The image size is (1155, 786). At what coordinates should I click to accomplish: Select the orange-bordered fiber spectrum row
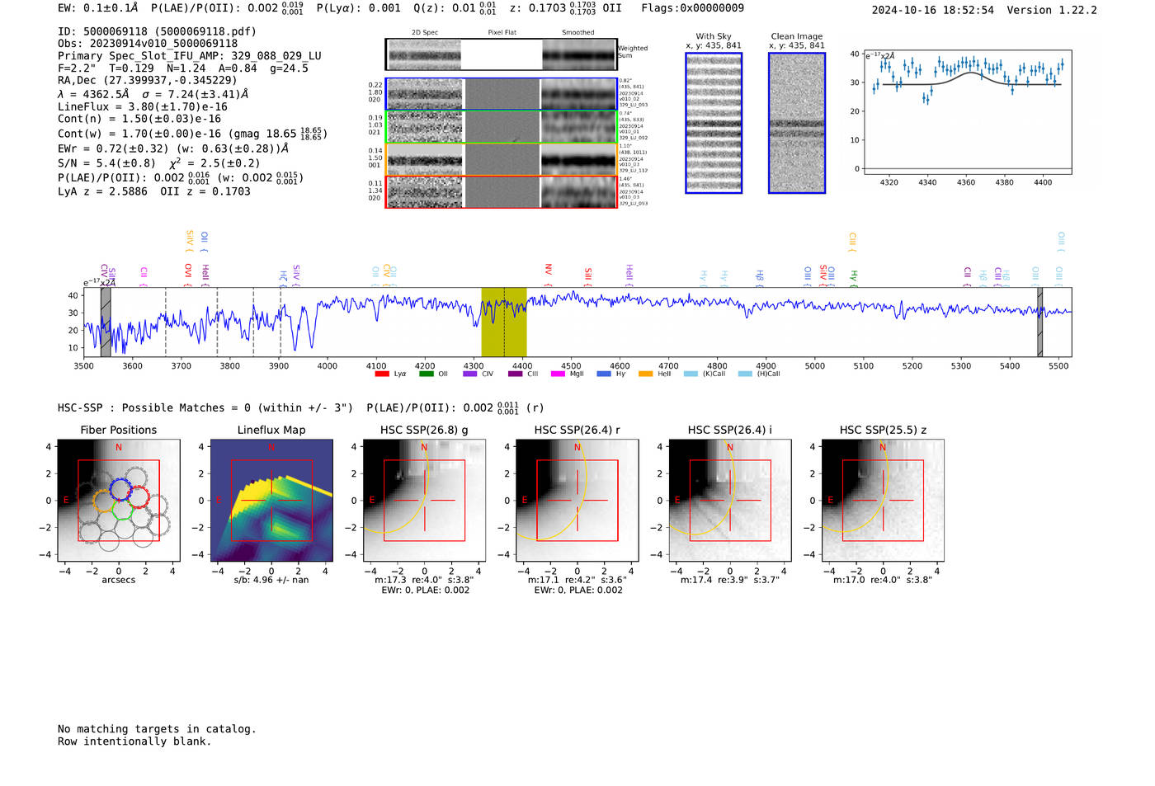pos(502,159)
